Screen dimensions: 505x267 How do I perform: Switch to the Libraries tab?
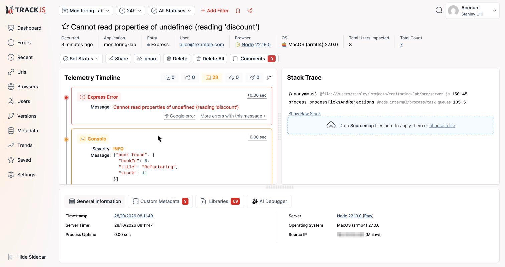[220, 201]
